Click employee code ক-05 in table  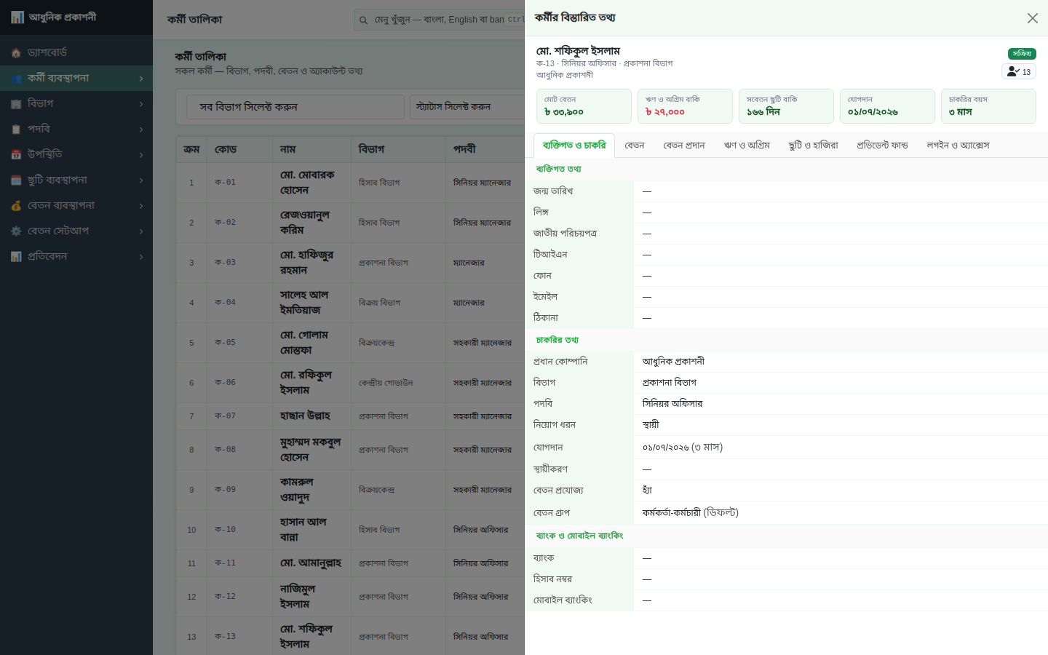coord(225,343)
